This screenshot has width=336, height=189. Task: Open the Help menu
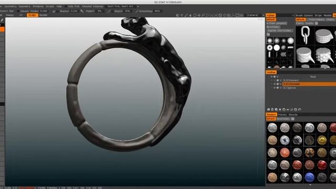59,6
